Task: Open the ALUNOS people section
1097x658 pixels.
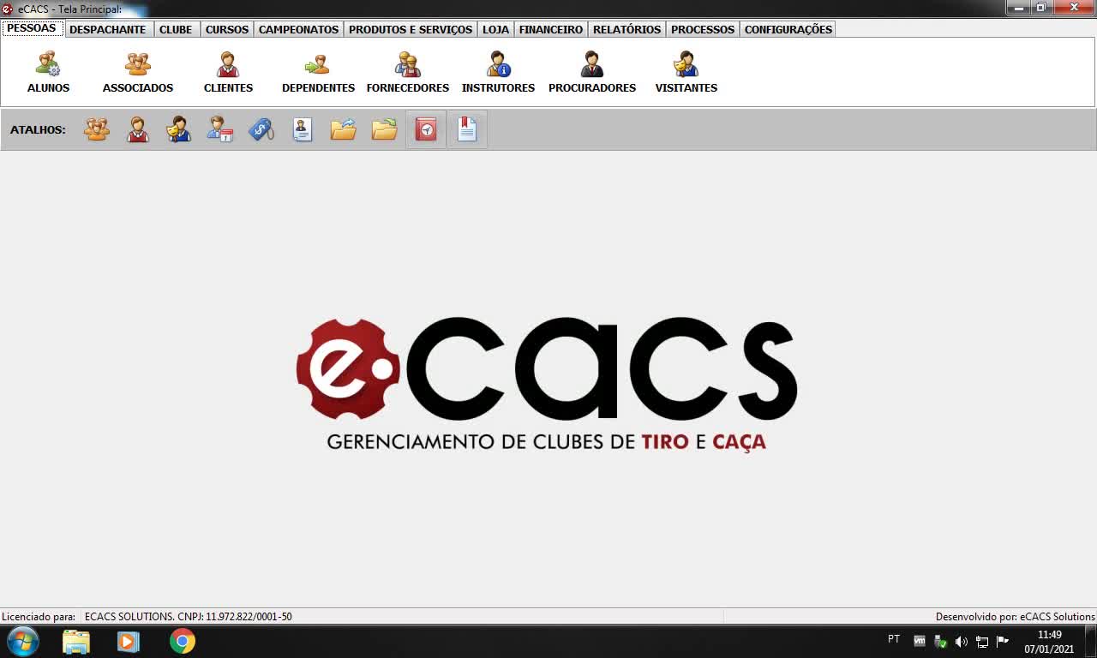Action: click(48, 72)
